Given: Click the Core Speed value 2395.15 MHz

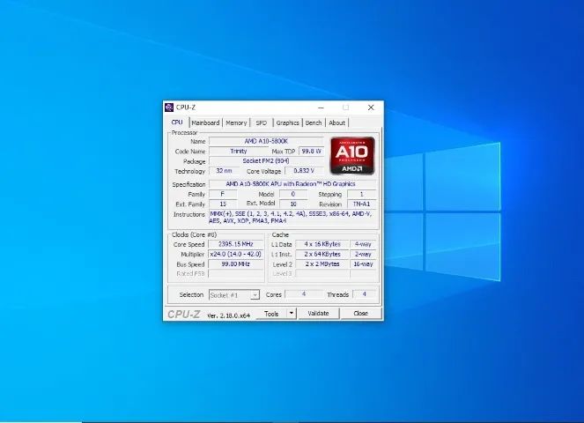Looking at the screenshot, I should click(236, 244).
